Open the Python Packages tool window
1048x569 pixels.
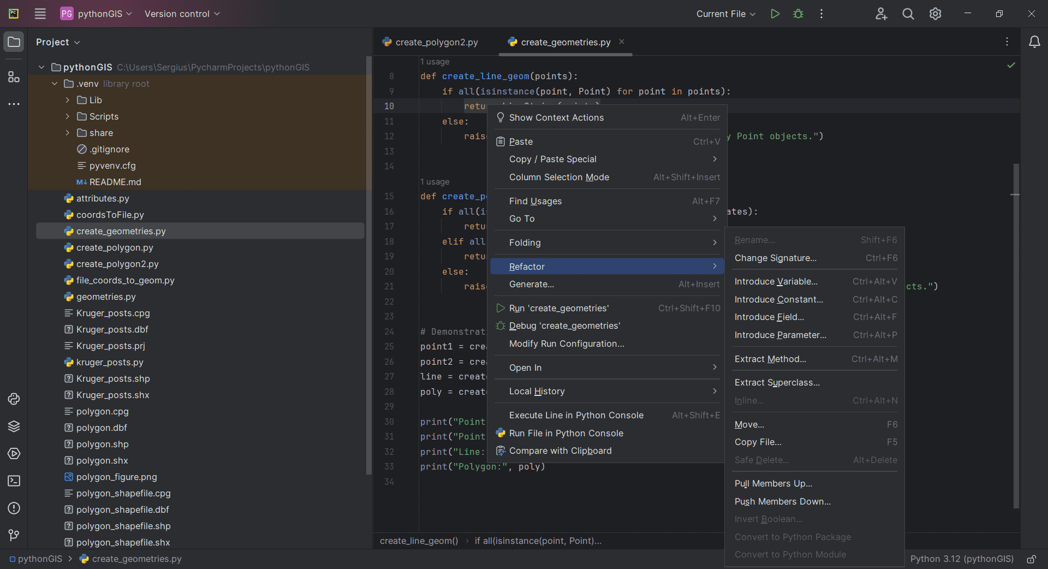(14, 426)
